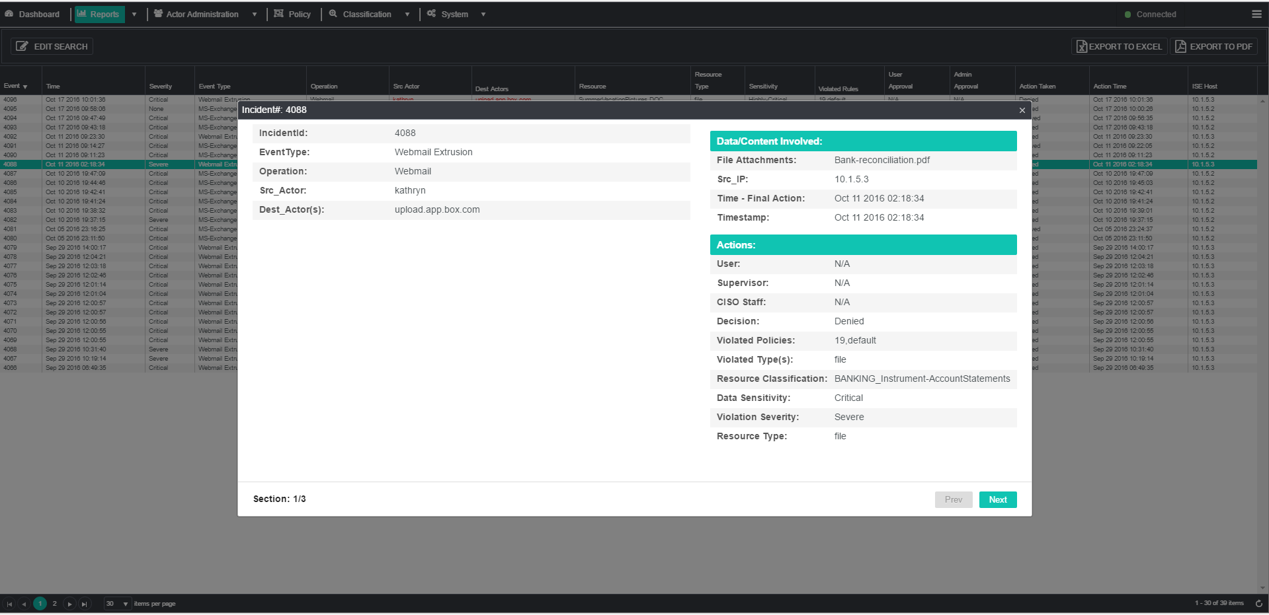Open Actor Administration menu
Image resolution: width=1269 pixels, height=615 pixels.
pyautogui.click(x=196, y=14)
